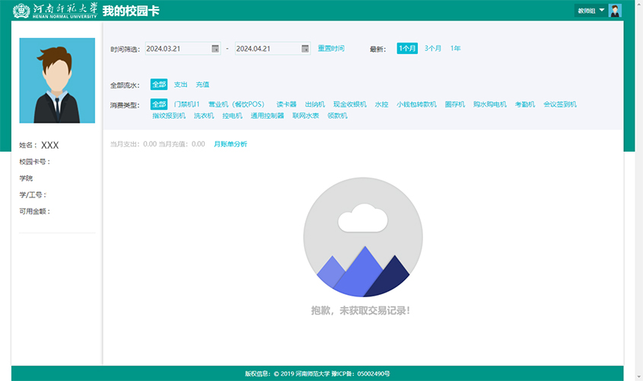Select 营业机(餐饮POS) consumption type

coord(238,104)
